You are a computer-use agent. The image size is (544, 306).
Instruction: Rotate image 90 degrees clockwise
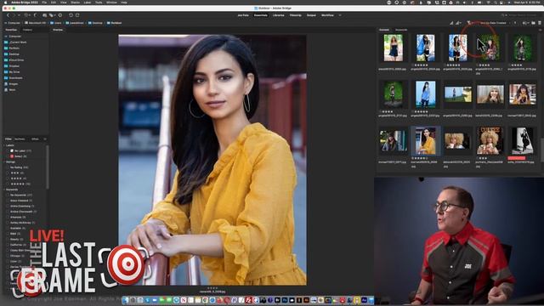point(77,15)
